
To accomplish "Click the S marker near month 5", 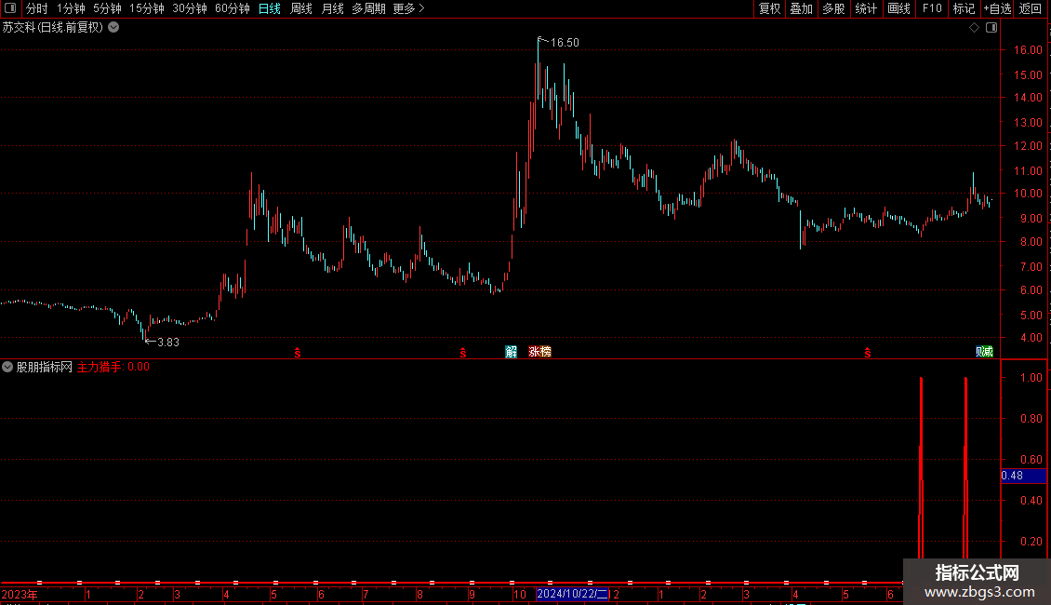I will [868, 353].
